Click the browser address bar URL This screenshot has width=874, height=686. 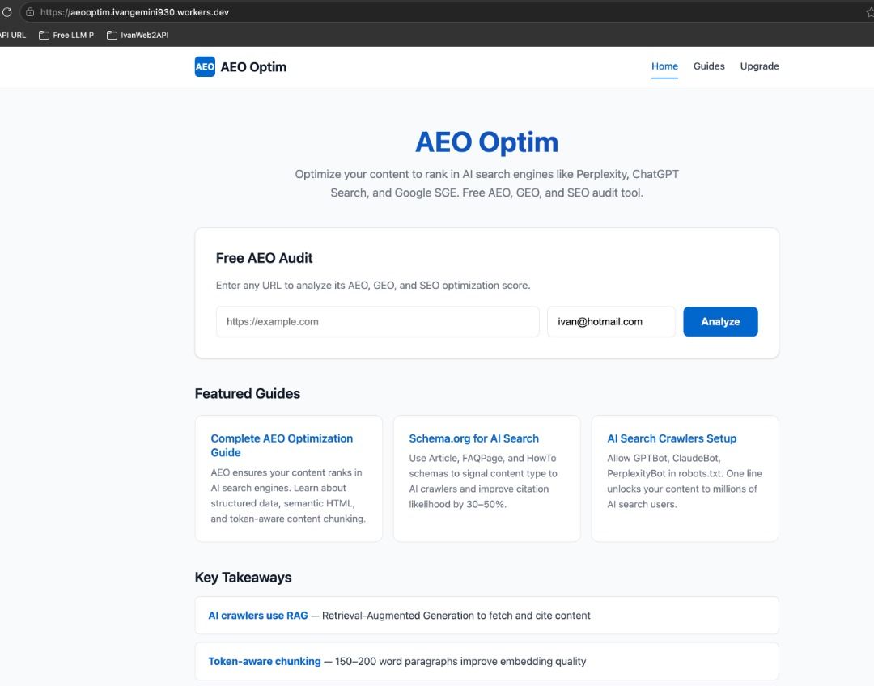pos(134,11)
